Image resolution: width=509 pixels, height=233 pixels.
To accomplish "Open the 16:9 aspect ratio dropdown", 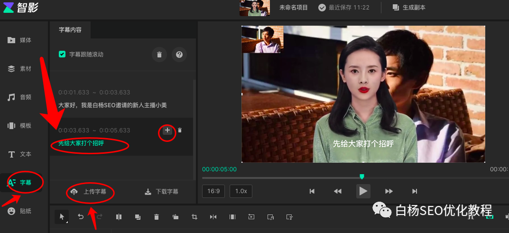I will [x=213, y=191].
